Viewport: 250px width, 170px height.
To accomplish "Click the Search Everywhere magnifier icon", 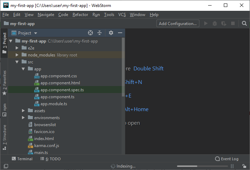I will click(x=244, y=24).
